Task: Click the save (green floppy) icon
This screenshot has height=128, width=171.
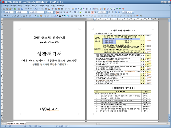Action: pos(15,9)
